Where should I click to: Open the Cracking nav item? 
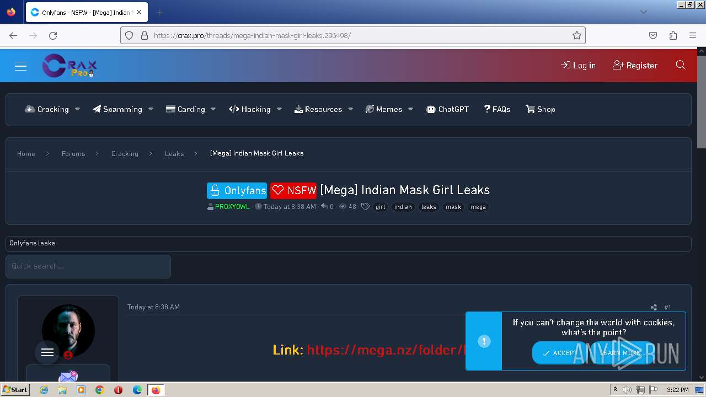pos(47,109)
